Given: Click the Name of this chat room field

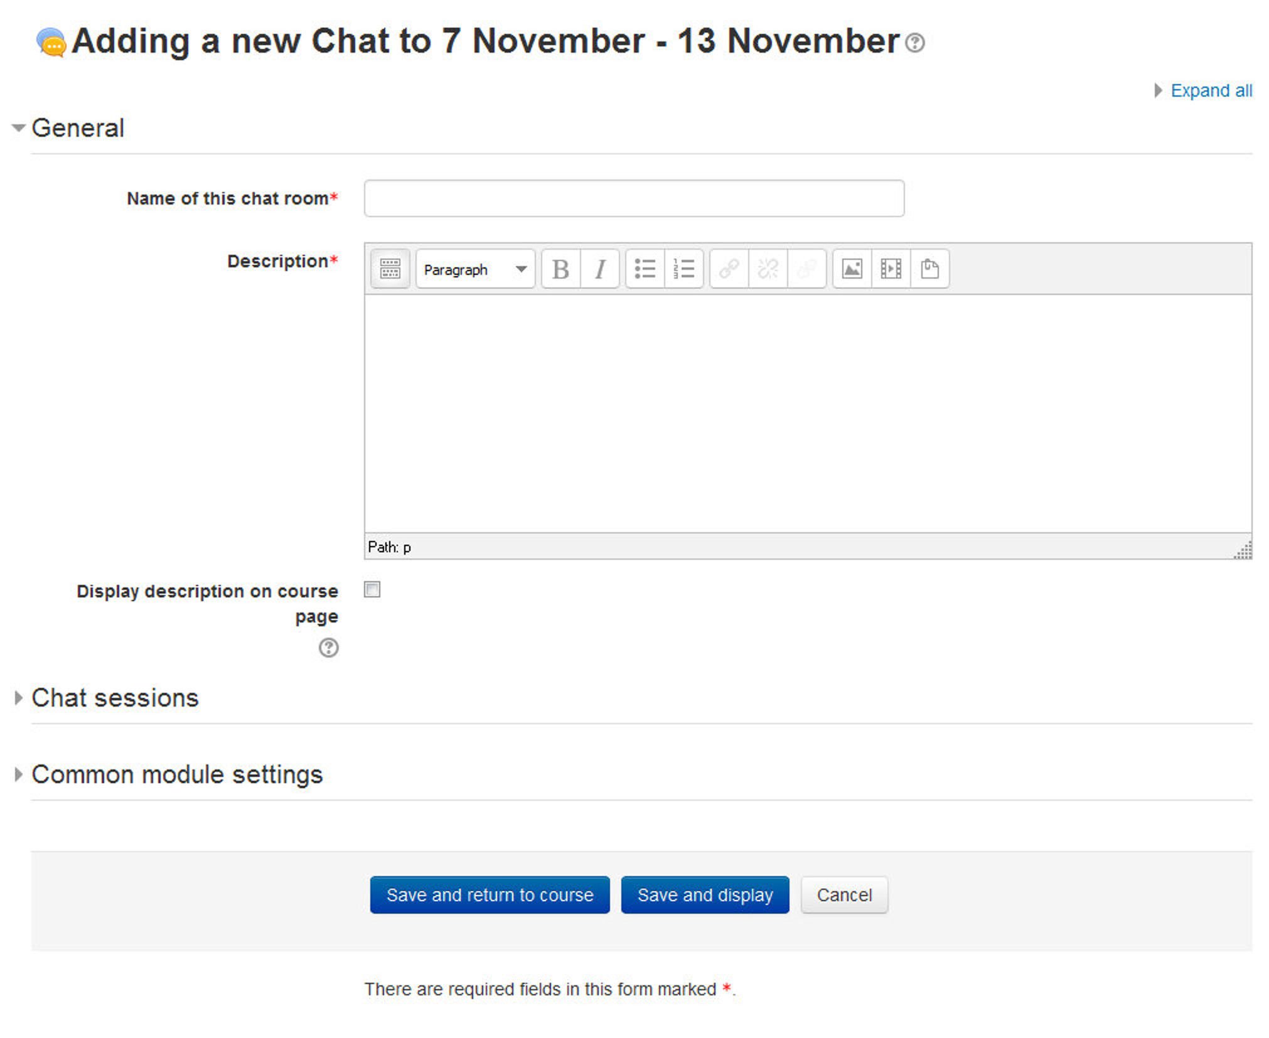Looking at the screenshot, I should [x=633, y=198].
